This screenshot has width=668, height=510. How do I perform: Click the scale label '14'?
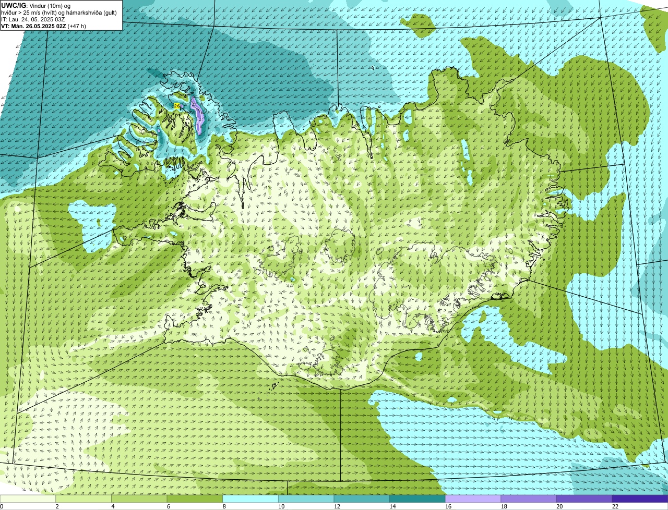click(392, 506)
